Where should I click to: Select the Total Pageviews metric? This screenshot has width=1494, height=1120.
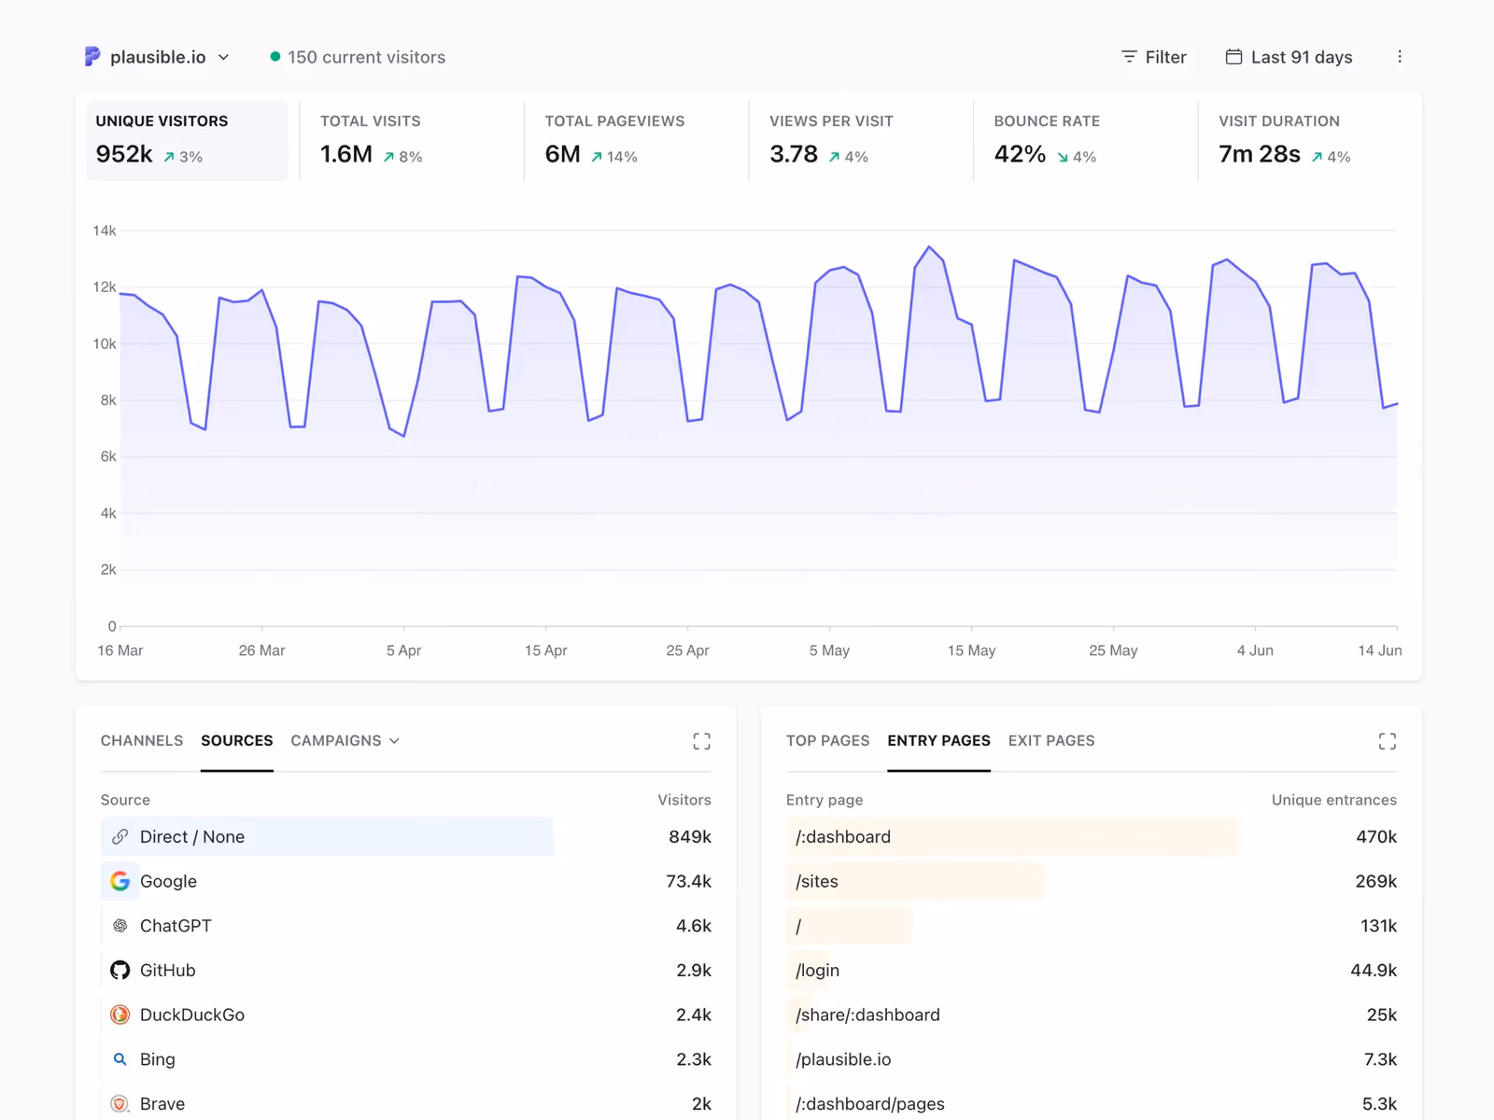(637, 141)
